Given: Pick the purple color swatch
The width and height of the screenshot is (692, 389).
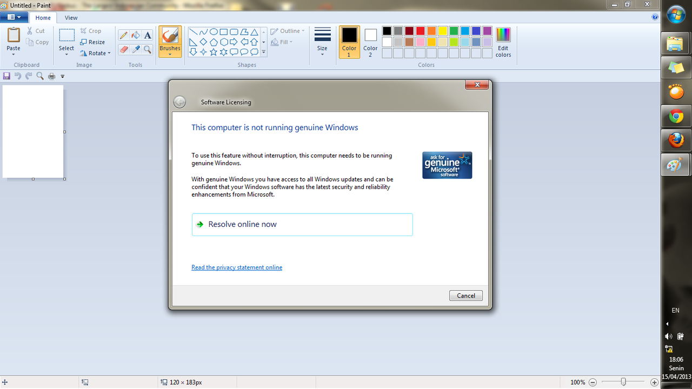Looking at the screenshot, I should 488,31.
